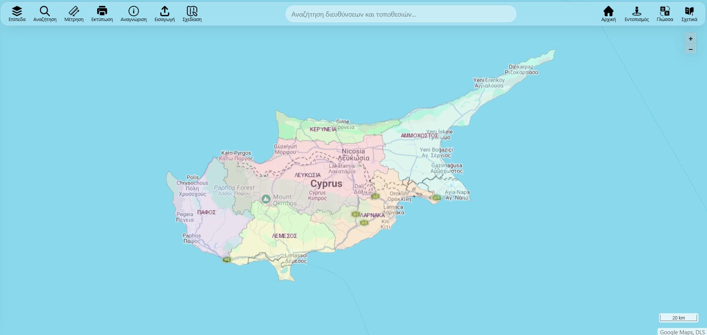Click the Mount Olimbos peak marker
The image size is (707, 335).
[x=266, y=199]
